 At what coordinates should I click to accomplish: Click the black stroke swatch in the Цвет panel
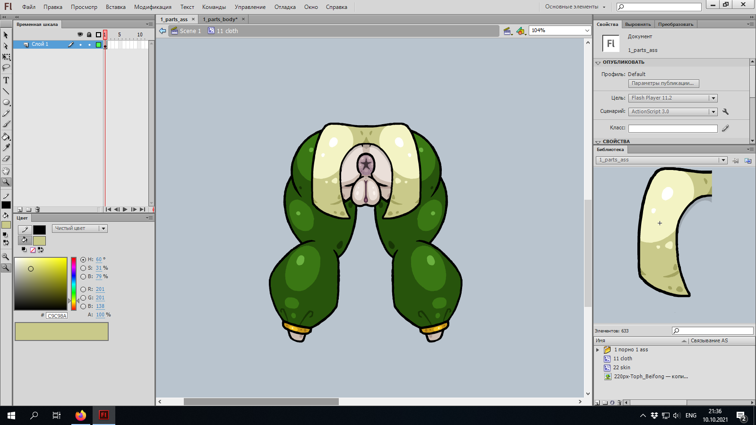(40, 229)
